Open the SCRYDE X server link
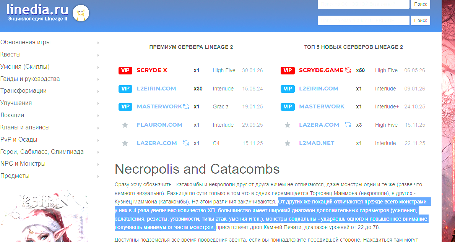The width and height of the screenshot is (455, 242). point(152,70)
